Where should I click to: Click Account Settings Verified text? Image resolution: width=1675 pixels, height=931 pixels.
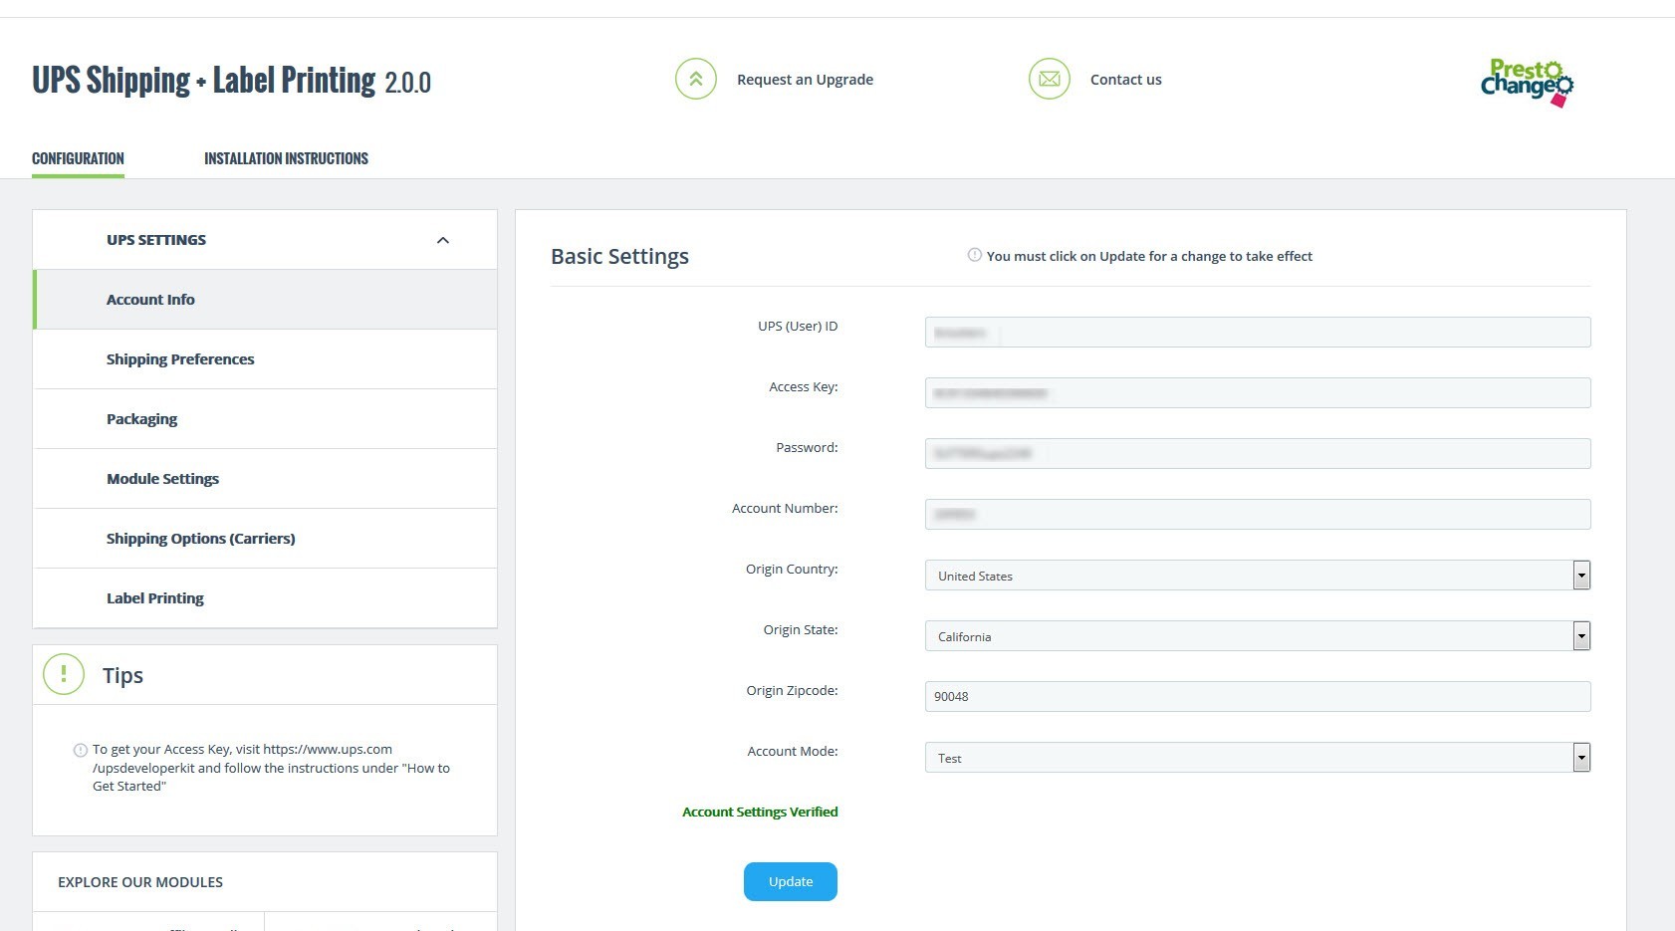(x=760, y=812)
